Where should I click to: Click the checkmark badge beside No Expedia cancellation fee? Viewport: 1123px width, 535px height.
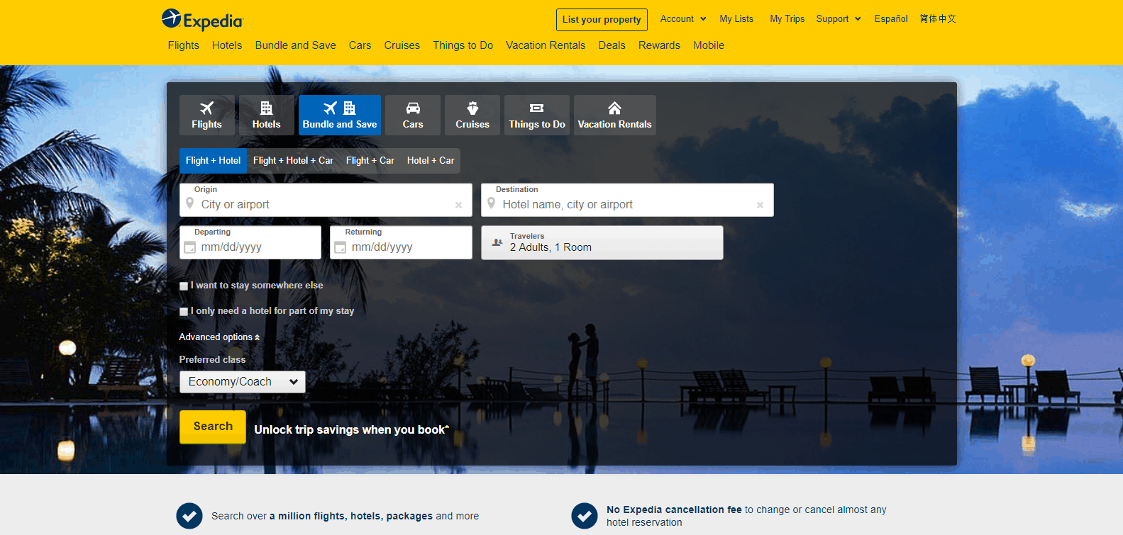pos(585,516)
